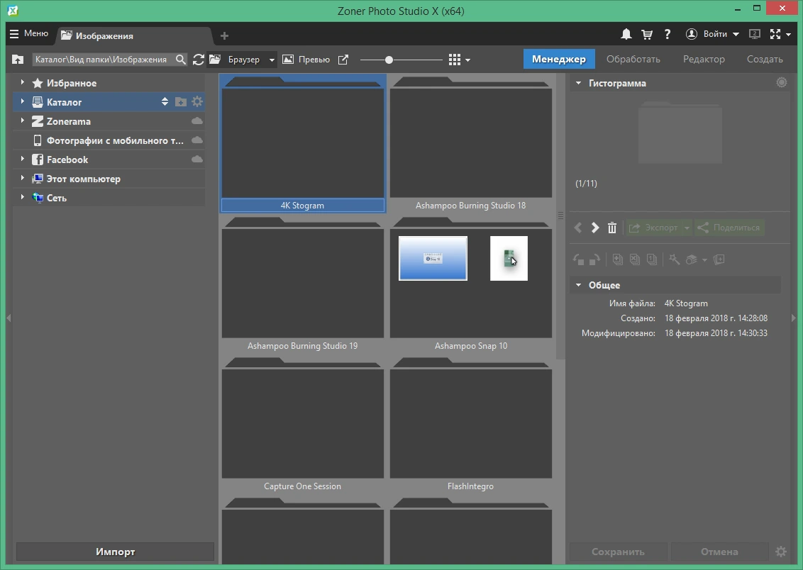Click the refresh folder icon
The height and width of the screenshot is (570, 803).
[x=198, y=60]
